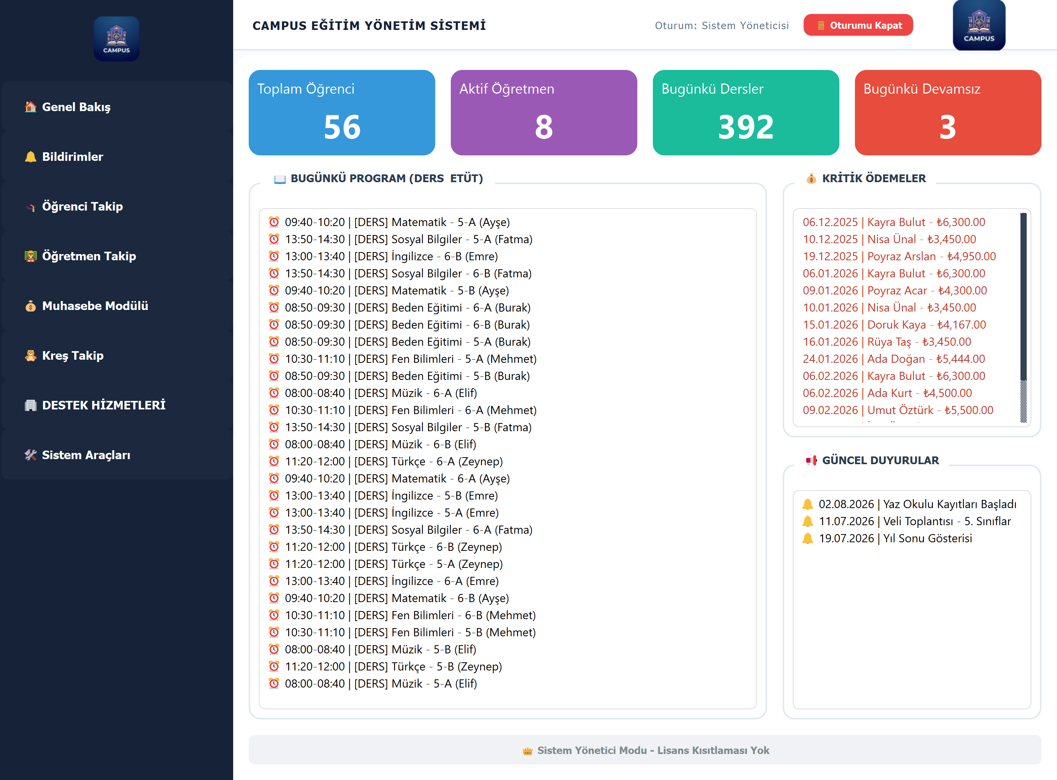Click the Toplam Öğrenci card
1057x780 pixels.
342,113
